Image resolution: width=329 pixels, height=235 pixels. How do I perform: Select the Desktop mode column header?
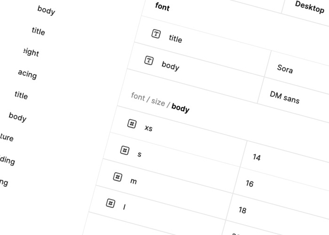pyautogui.click(x=309, y=7)
